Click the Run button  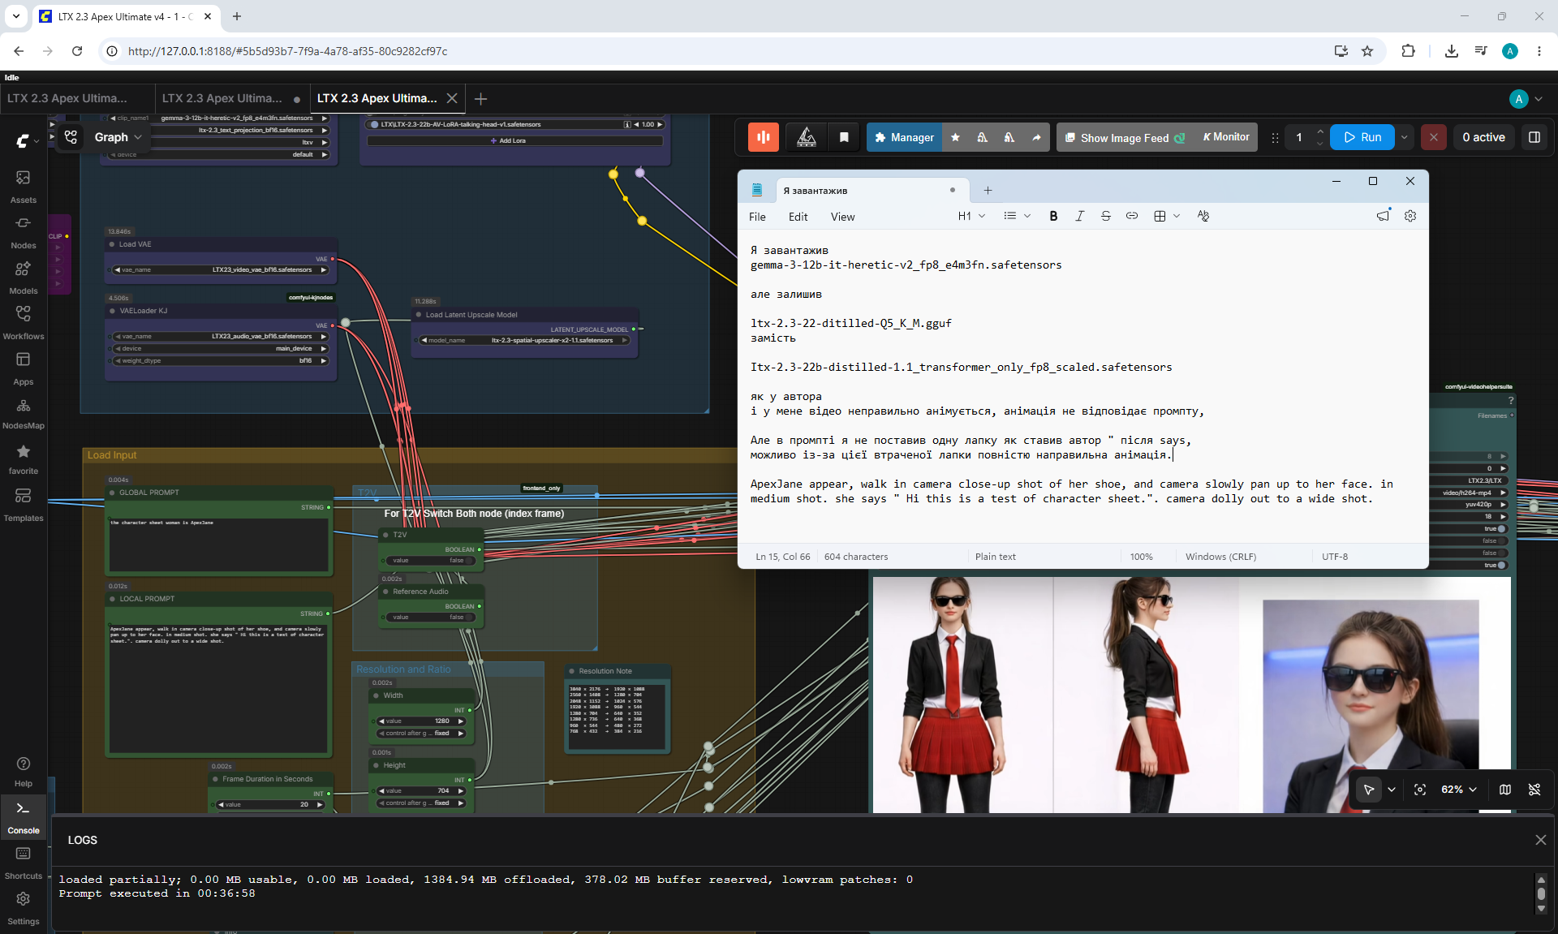tap(1363, 137)
